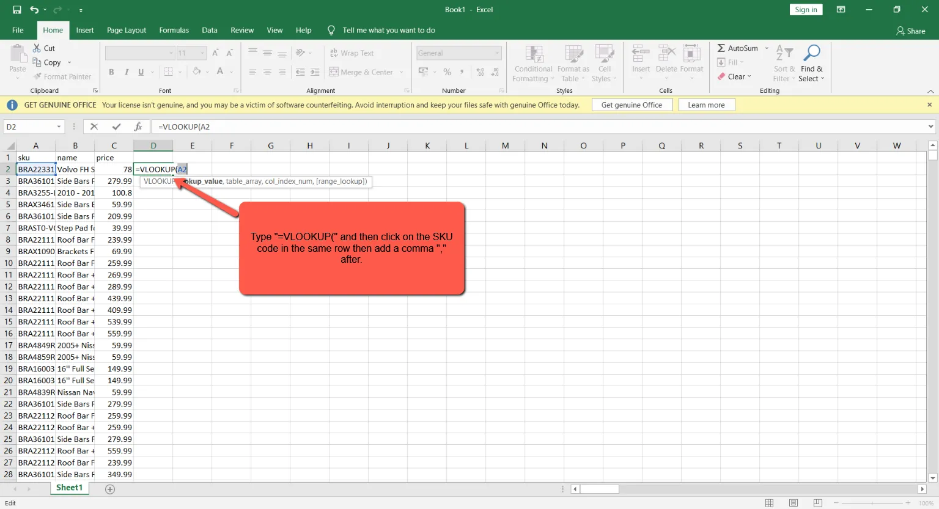Click the Accounting Number Format icon
This screenshot has width=939, height=509.
click(x=423, y=72)
